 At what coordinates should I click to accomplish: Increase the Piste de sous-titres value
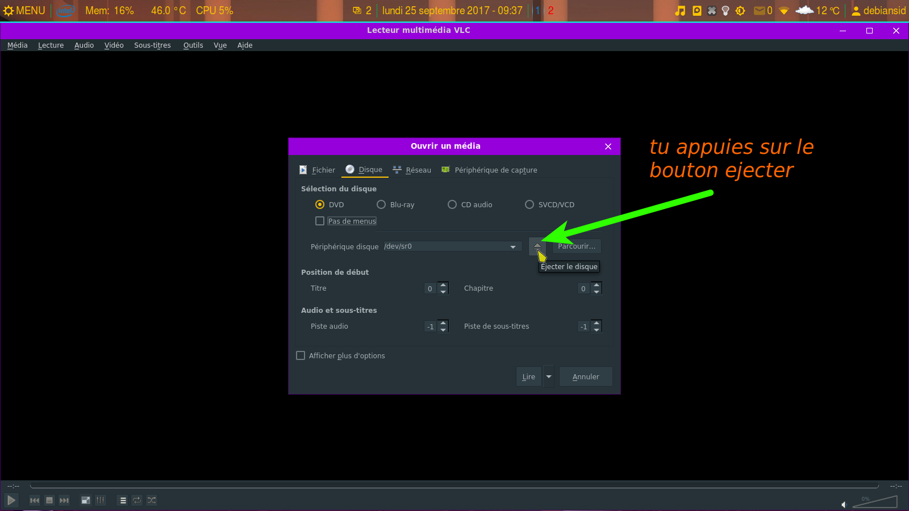pos(596,323)
